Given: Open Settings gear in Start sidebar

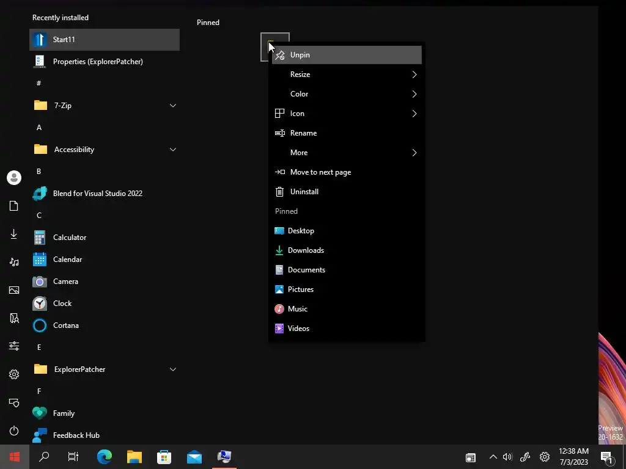Looking at the screenshot, I should click(x=14, y=374).
